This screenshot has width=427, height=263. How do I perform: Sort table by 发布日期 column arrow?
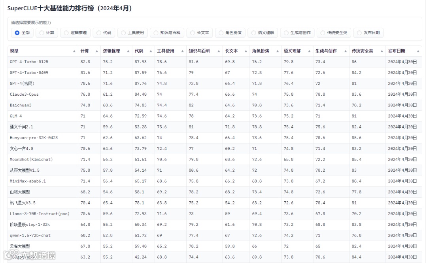coord(418,51)
